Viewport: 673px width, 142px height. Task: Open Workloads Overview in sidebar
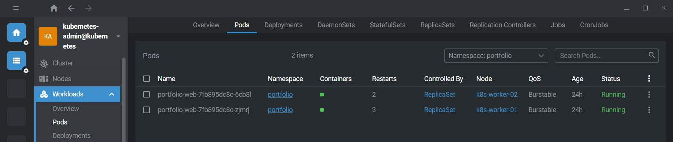tap(66, 109)
